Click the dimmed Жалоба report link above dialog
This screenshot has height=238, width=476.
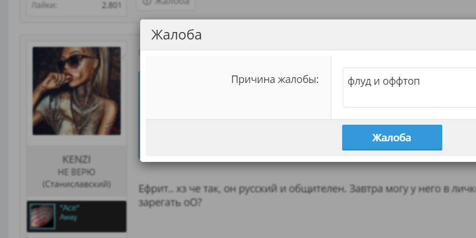tap(172, 2)
